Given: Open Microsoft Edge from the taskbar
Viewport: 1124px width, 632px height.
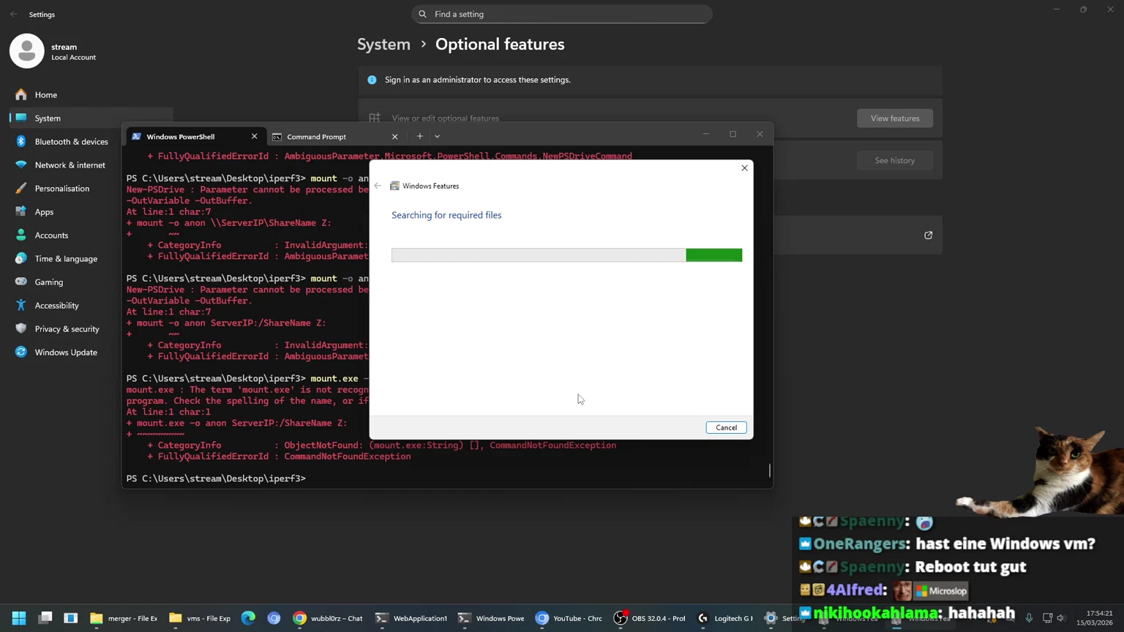Looking at the screenshot, I should pos(248,618).
